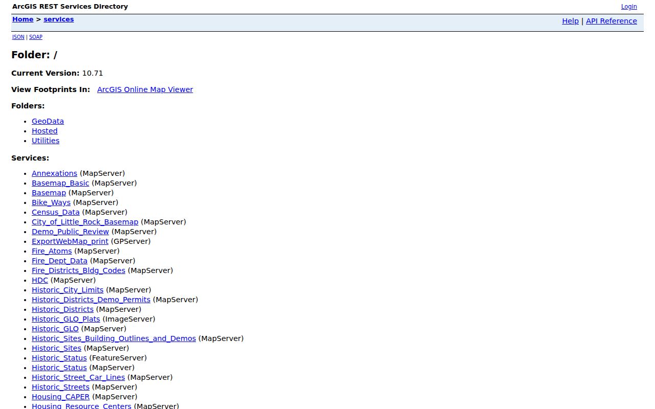Select the 'View Footprints In:' label
The height and width of the screenshot is (409, 655).
pos(51,89)
